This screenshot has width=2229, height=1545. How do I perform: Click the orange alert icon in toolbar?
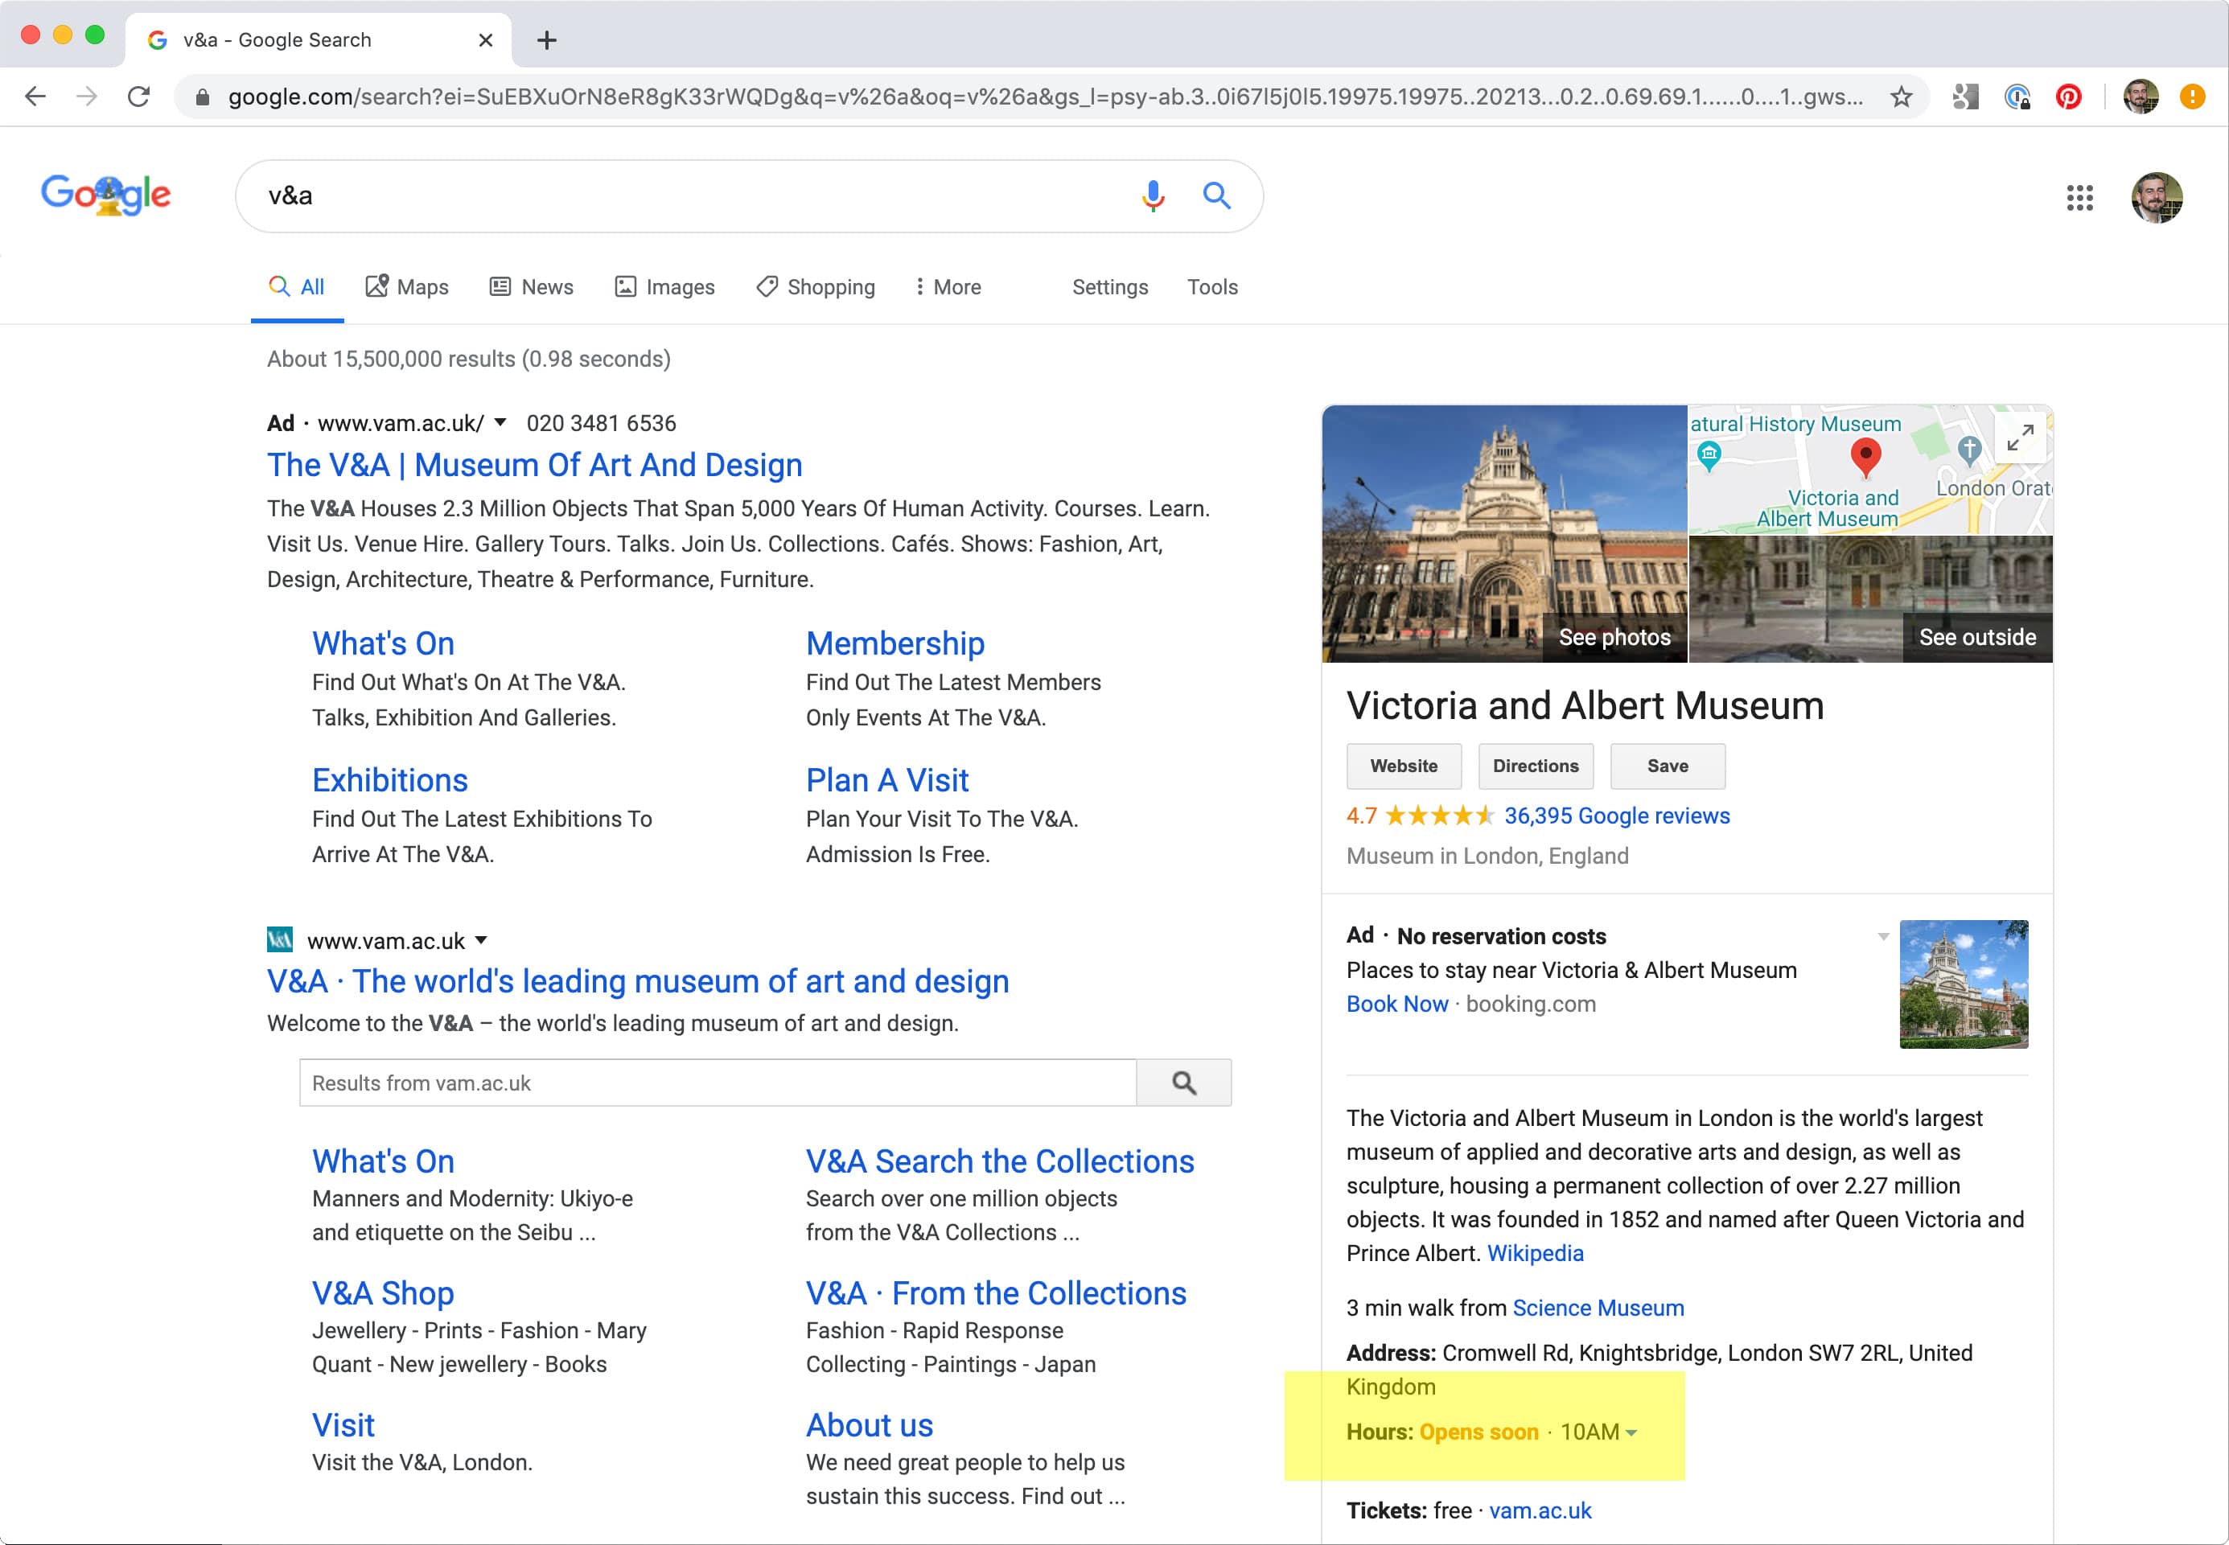[2192, 97]
